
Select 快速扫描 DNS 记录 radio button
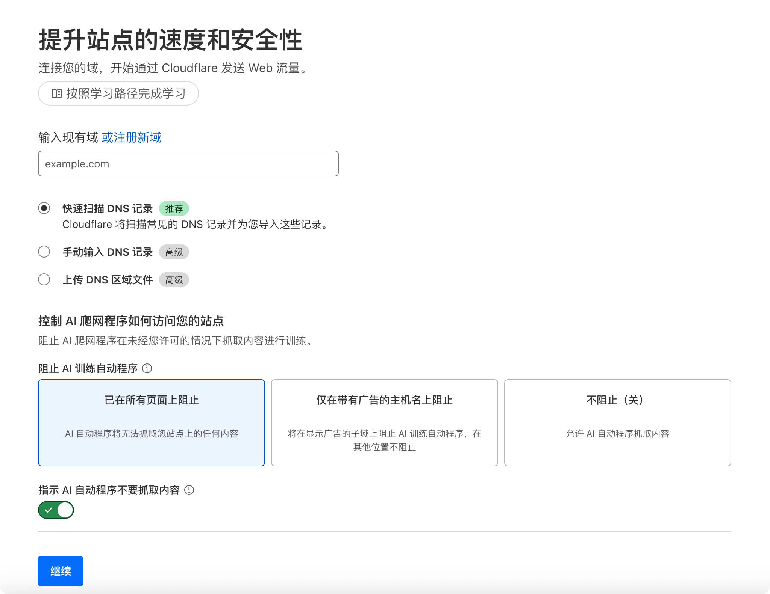click(44, 208)
